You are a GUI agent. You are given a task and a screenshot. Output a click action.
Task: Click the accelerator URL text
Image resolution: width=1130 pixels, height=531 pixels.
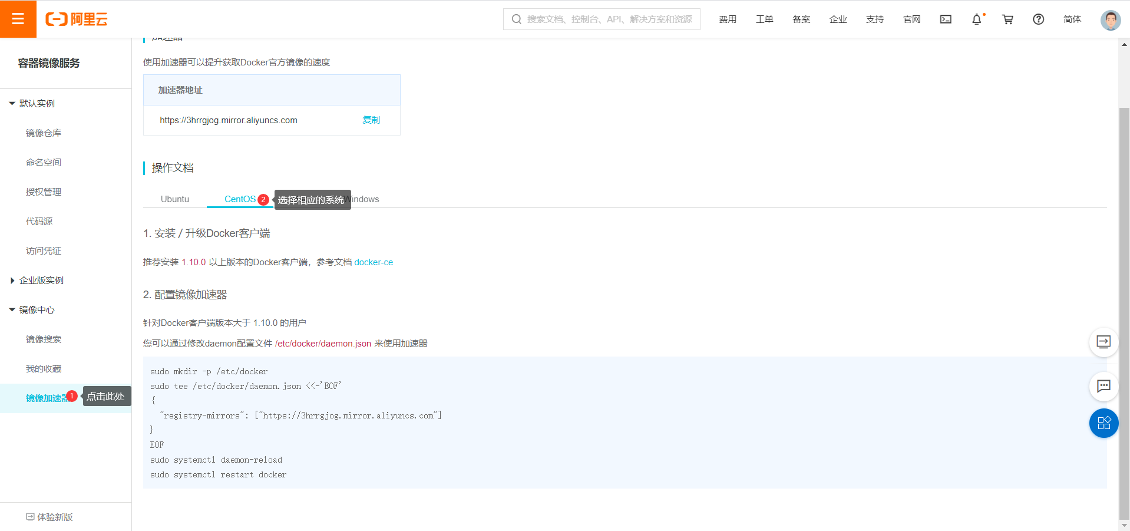229,120
